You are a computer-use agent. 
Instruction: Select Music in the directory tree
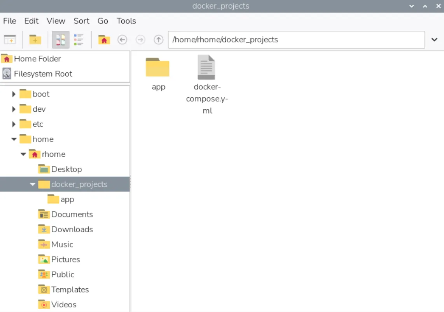62,244
